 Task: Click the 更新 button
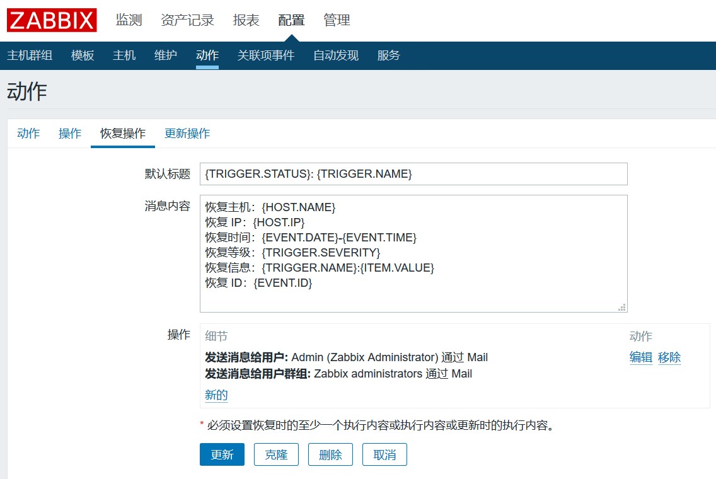(222, 454)
